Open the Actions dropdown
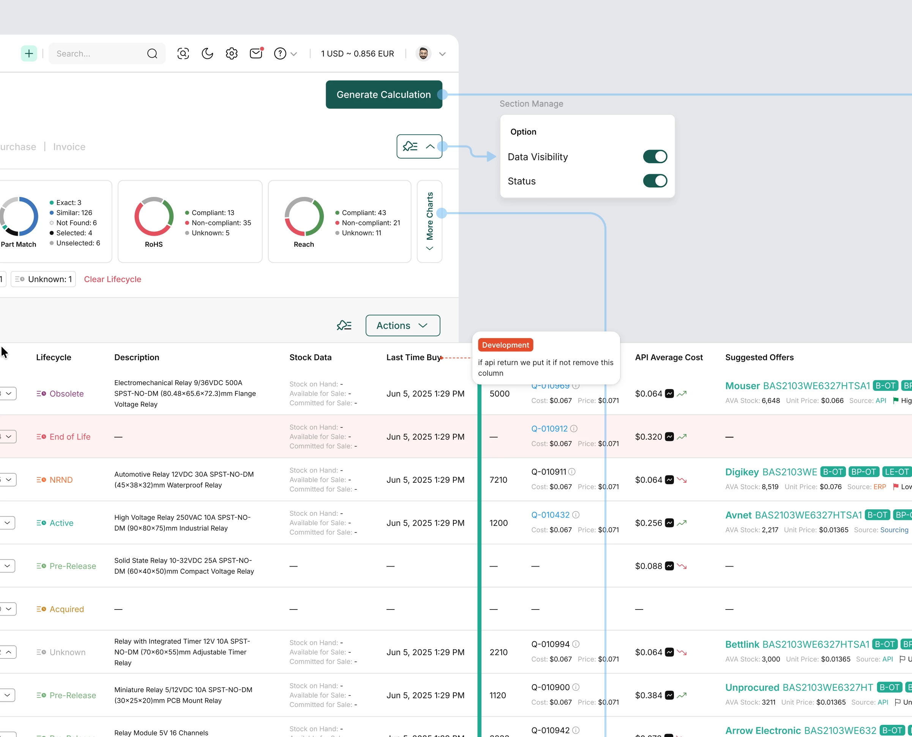This screenshot has height=737, width=912. tap(402, 326)
